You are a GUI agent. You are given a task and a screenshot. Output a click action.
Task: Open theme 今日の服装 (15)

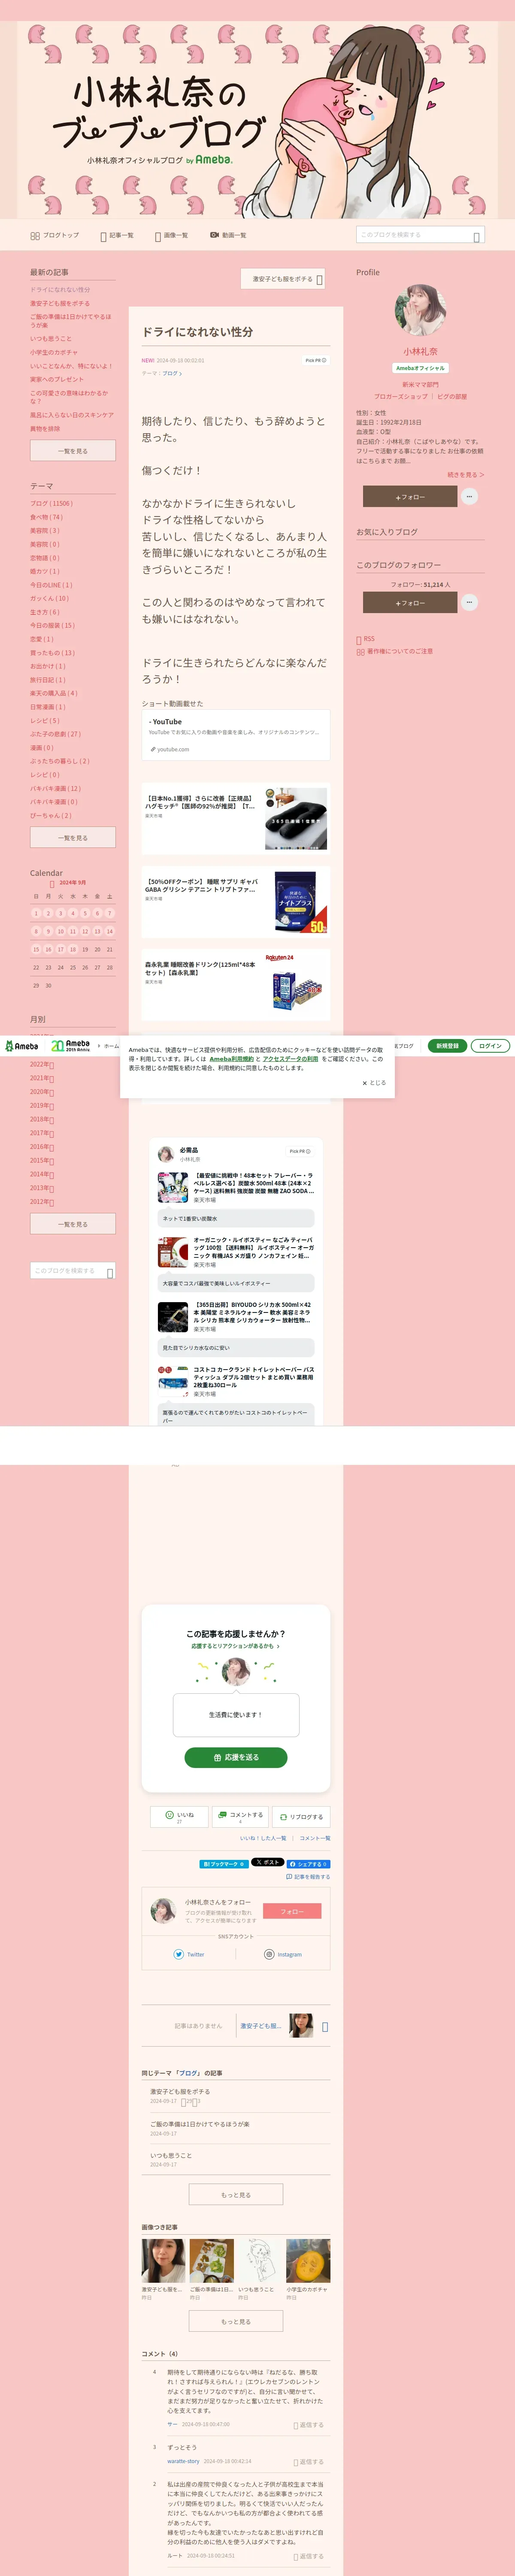(x=52, y=625)
